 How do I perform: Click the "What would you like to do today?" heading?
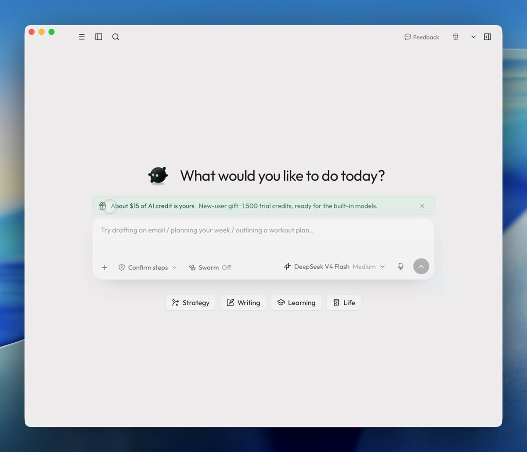(282, 176)
